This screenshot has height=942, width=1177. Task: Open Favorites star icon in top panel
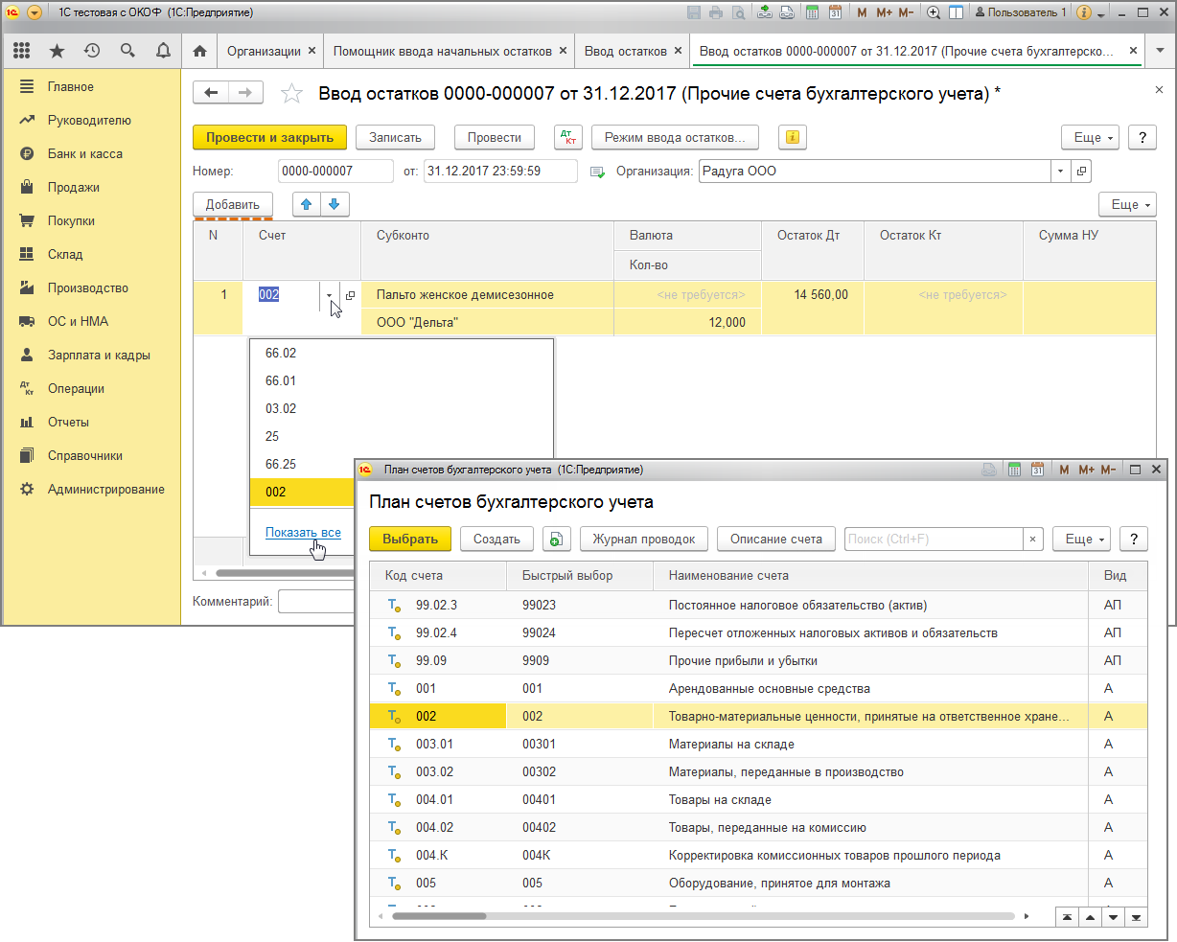57,51
